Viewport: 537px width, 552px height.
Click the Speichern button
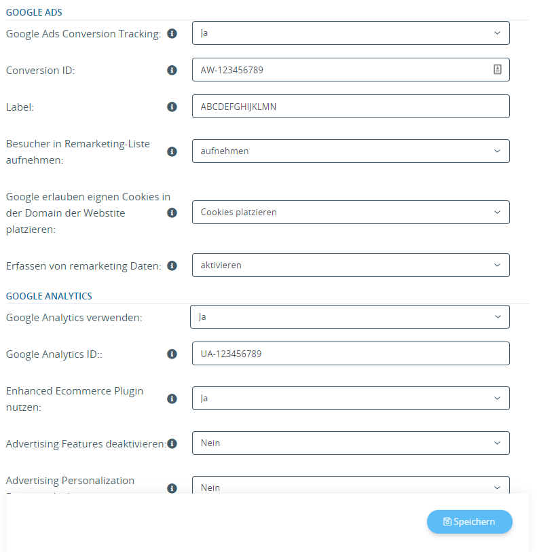pos(469,521)
